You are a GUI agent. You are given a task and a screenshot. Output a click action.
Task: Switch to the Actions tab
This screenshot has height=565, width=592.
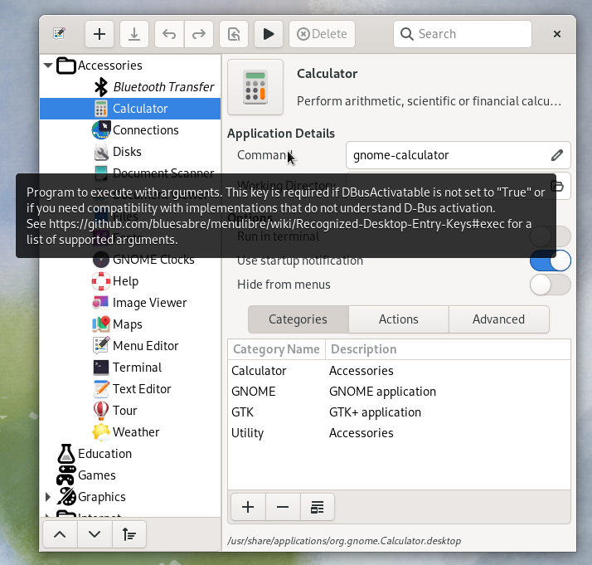click(398, 319)
